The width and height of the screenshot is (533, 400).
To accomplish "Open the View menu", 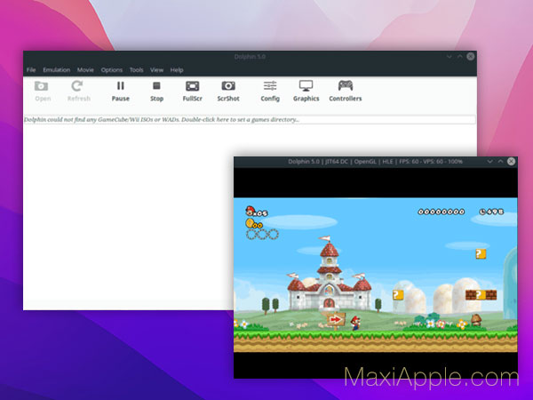I will tap(156, 69).
